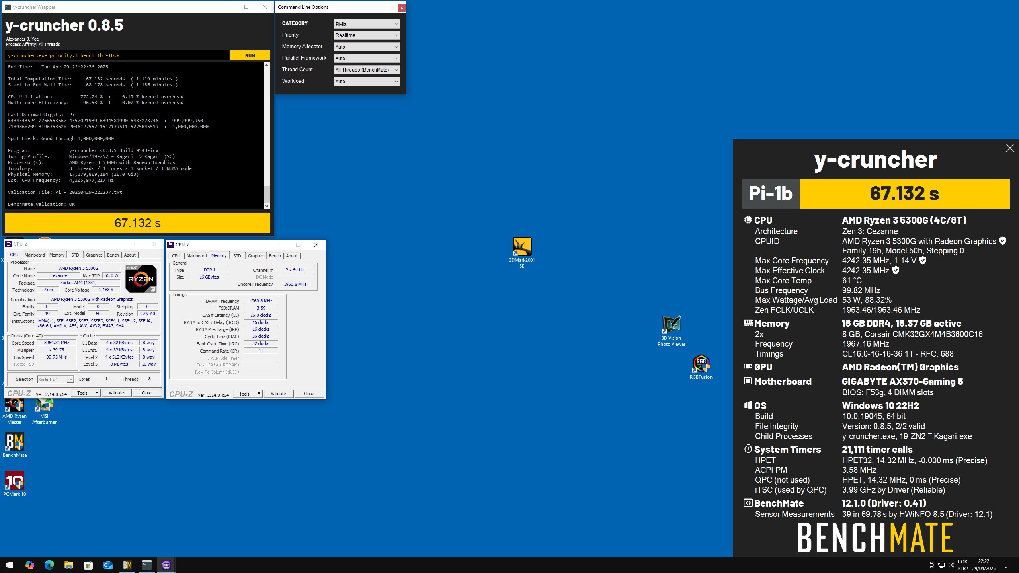
Task: Expand Tools arrow in CPU-Z Memory window
Action: 259,394
